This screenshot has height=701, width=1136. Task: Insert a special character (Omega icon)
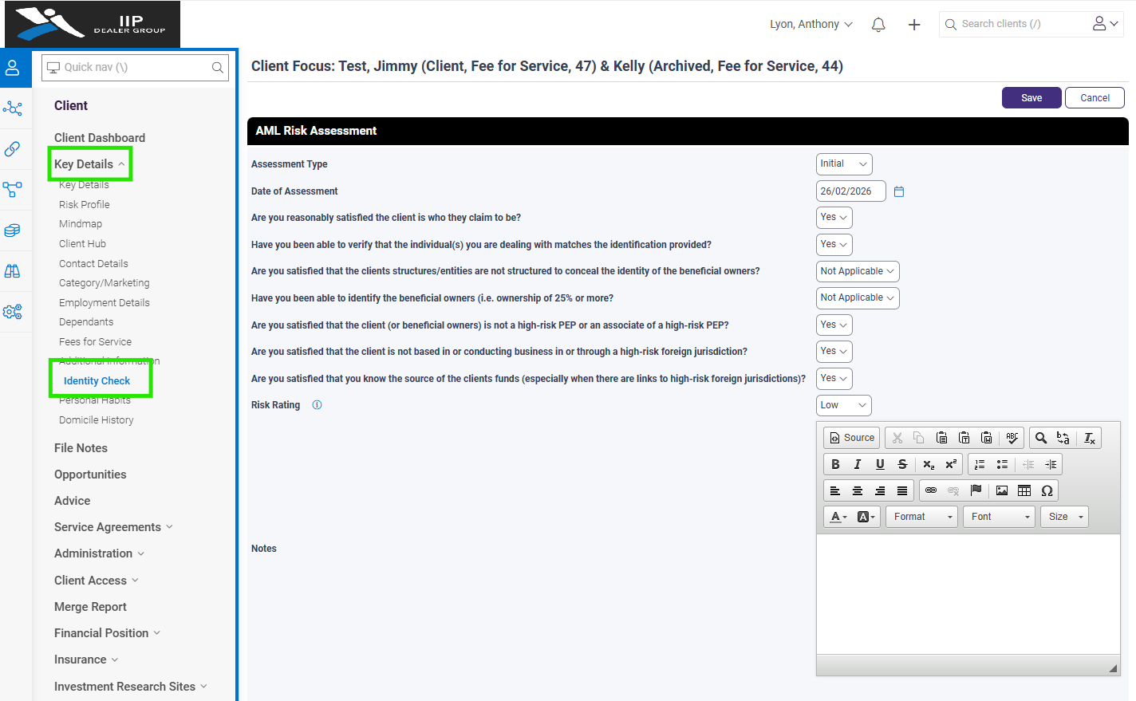click(x=1047, y=490)
